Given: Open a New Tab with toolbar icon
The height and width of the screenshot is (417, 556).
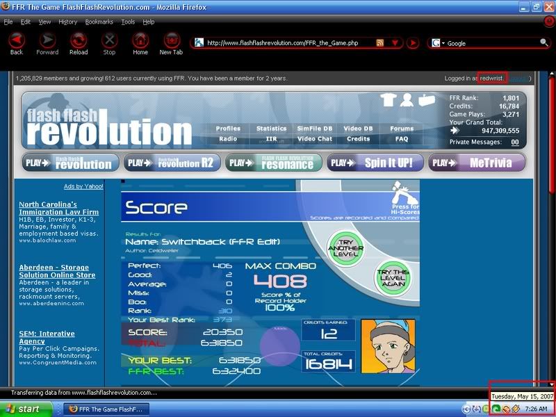Looking at the screenshot, I should tap(171, 40).
